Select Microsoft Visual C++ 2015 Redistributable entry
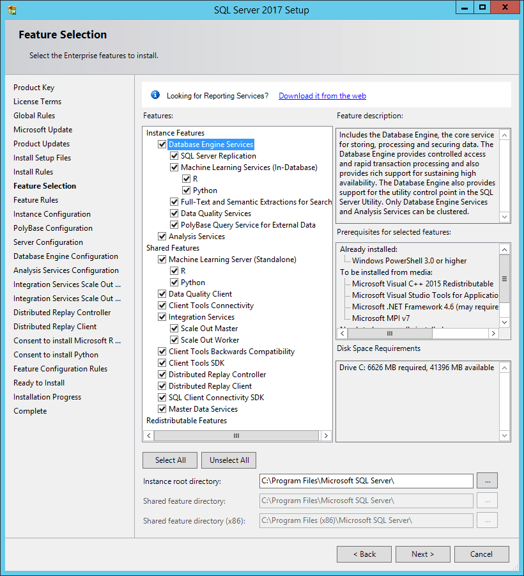Screen dimensions: 524x576 point(422,284)
